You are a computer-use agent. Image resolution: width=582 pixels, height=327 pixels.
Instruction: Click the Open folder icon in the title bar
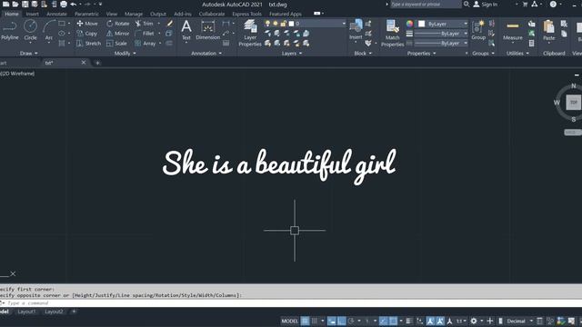click(15, 4)
